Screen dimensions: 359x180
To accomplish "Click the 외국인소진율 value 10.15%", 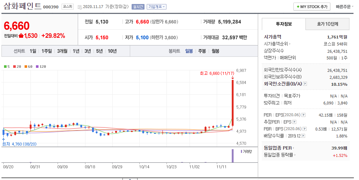I will (339, 84).
